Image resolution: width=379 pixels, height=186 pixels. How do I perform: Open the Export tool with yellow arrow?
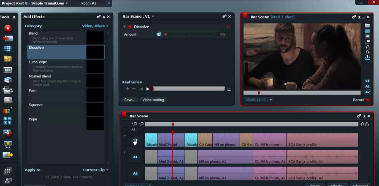pos(8,155)
